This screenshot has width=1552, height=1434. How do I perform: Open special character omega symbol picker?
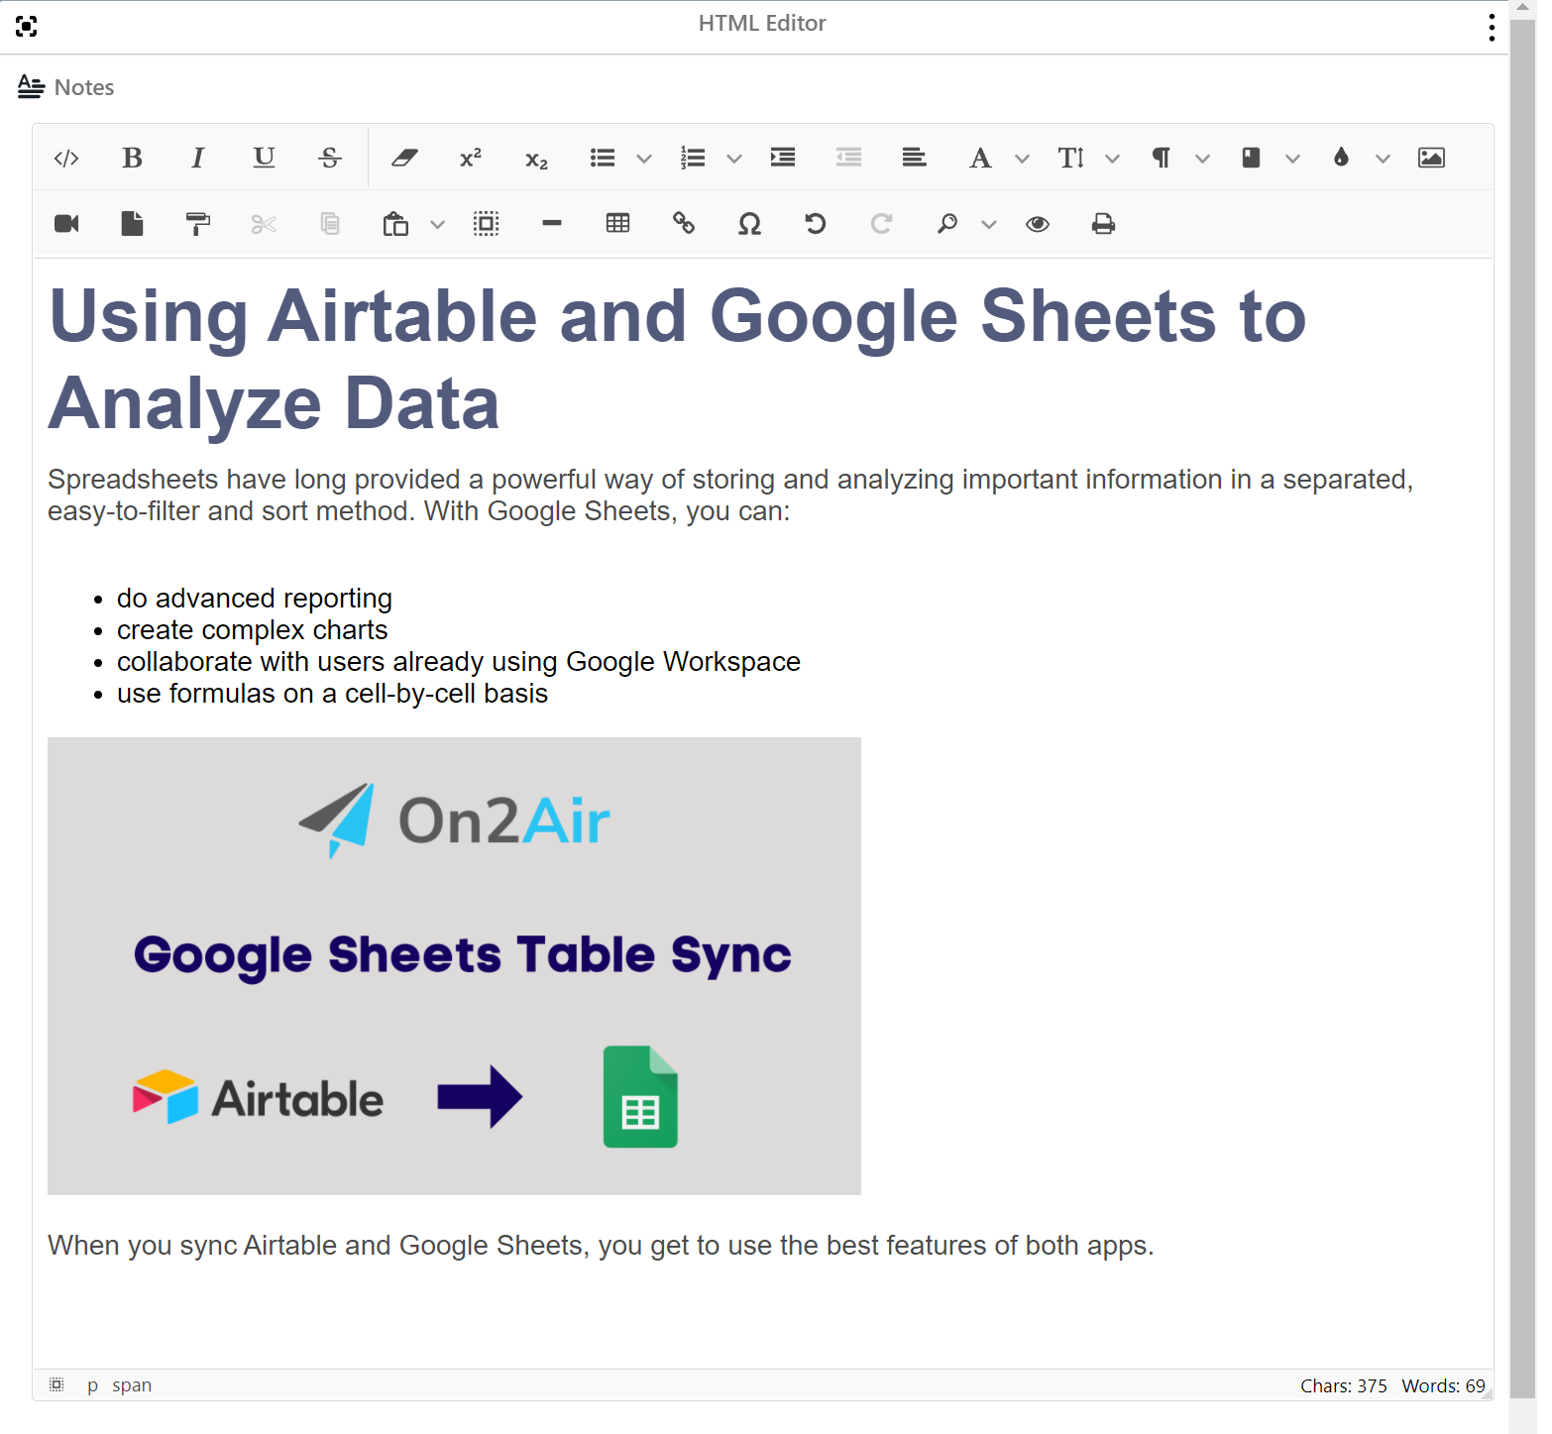[x=749, y=224]
